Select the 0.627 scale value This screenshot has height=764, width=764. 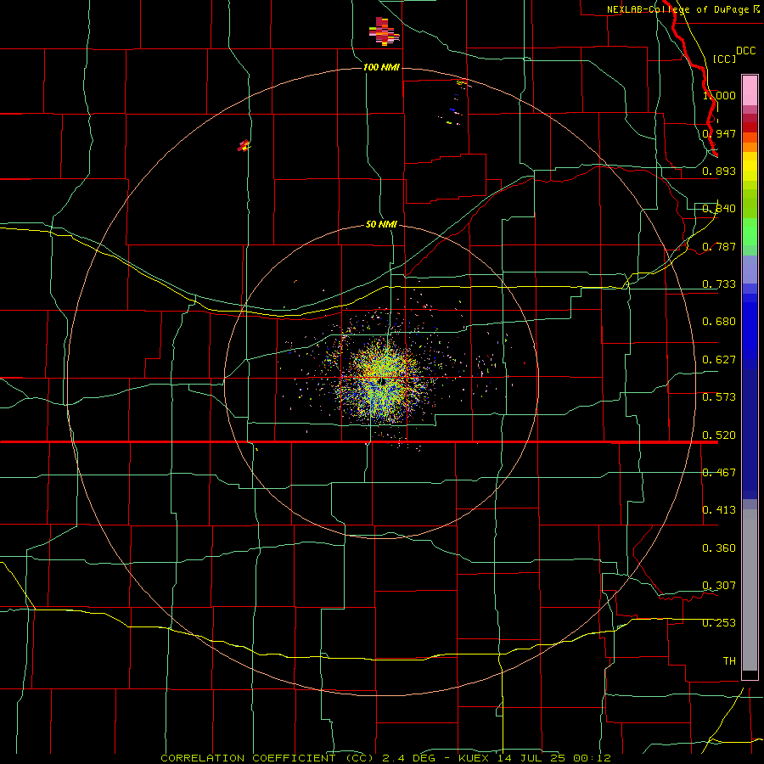719,360
